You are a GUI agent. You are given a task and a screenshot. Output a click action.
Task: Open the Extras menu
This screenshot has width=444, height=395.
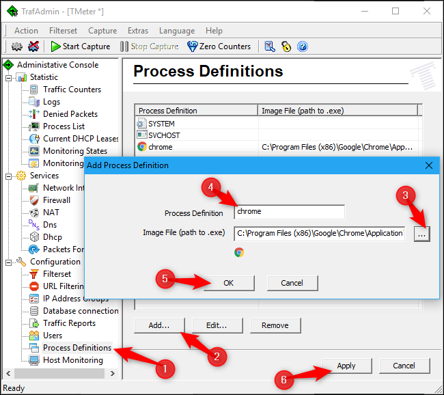point(137,31)
